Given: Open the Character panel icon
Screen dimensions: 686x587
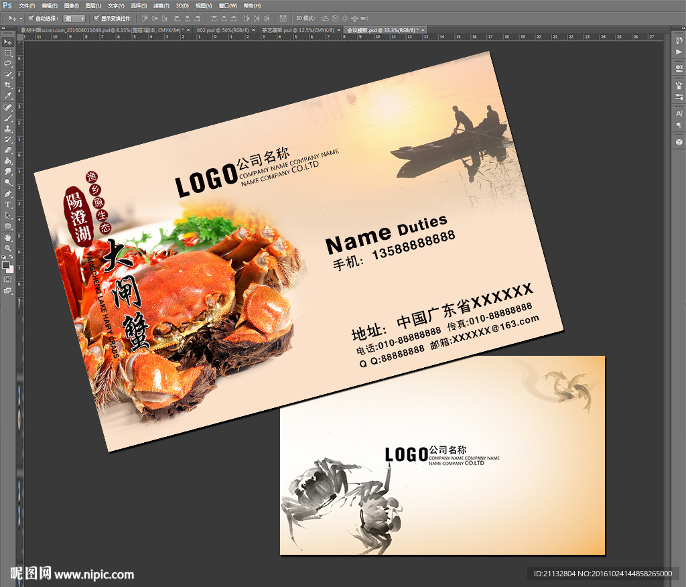Looking at the screenshot, I should click(679, 113).
